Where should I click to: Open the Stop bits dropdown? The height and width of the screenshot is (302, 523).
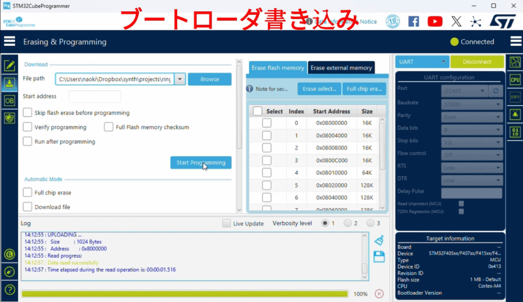pyautogui.click(x=471, y=142)
